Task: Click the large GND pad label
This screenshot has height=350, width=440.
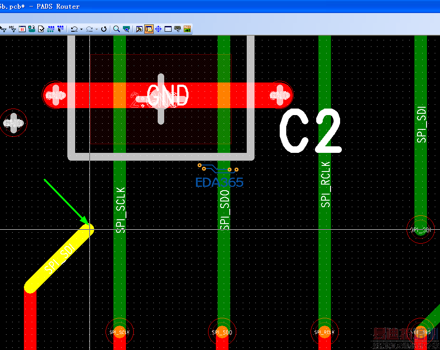Action: pos(168,96)
